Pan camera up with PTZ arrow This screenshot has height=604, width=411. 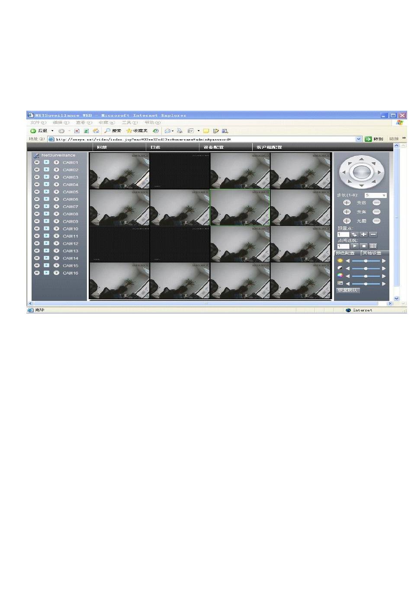(x=362, y=159)
